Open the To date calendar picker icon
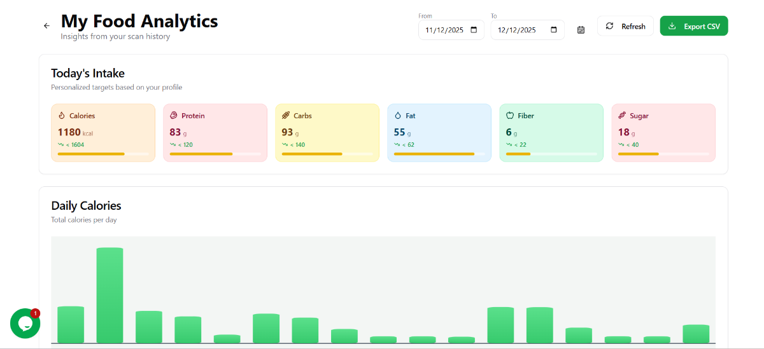764x349 pixels. [x=553, y=30]
